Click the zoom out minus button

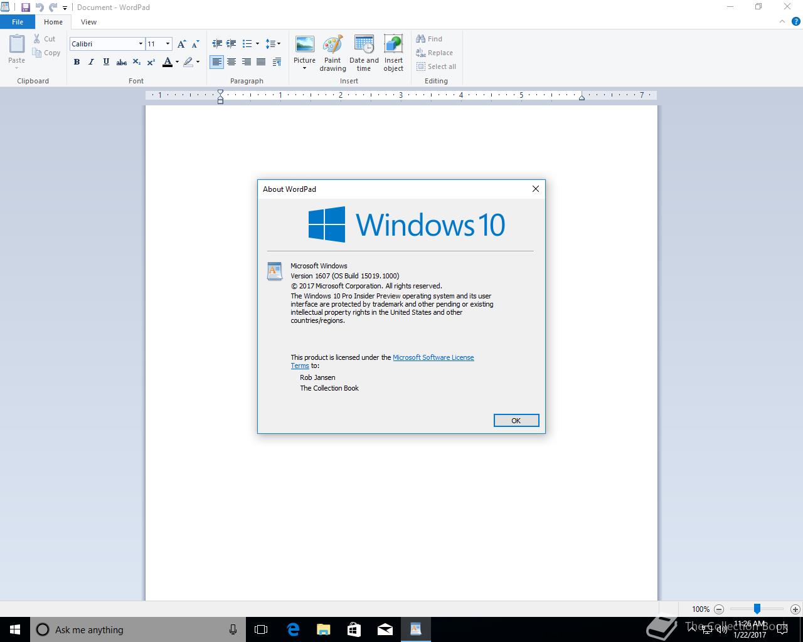719,609
